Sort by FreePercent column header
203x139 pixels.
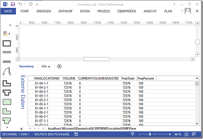point(147,78)
